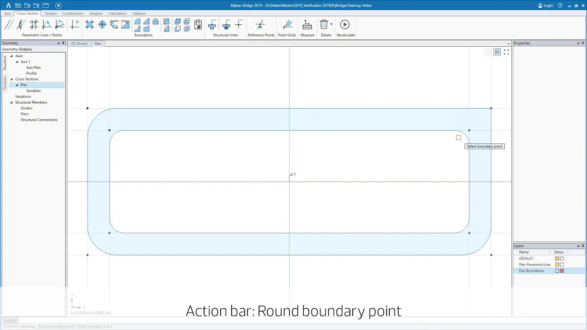This screenshot has height=330, width=587.
Task: Select the Structure vertical side tab
Action: 5,63
